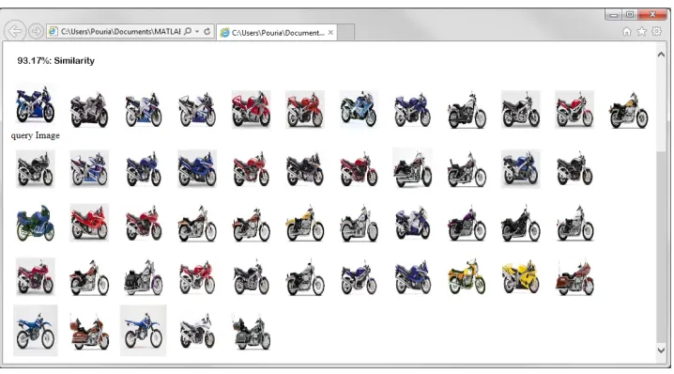
Task: Click the query image blue motorcycle
Action: [36, 104]
